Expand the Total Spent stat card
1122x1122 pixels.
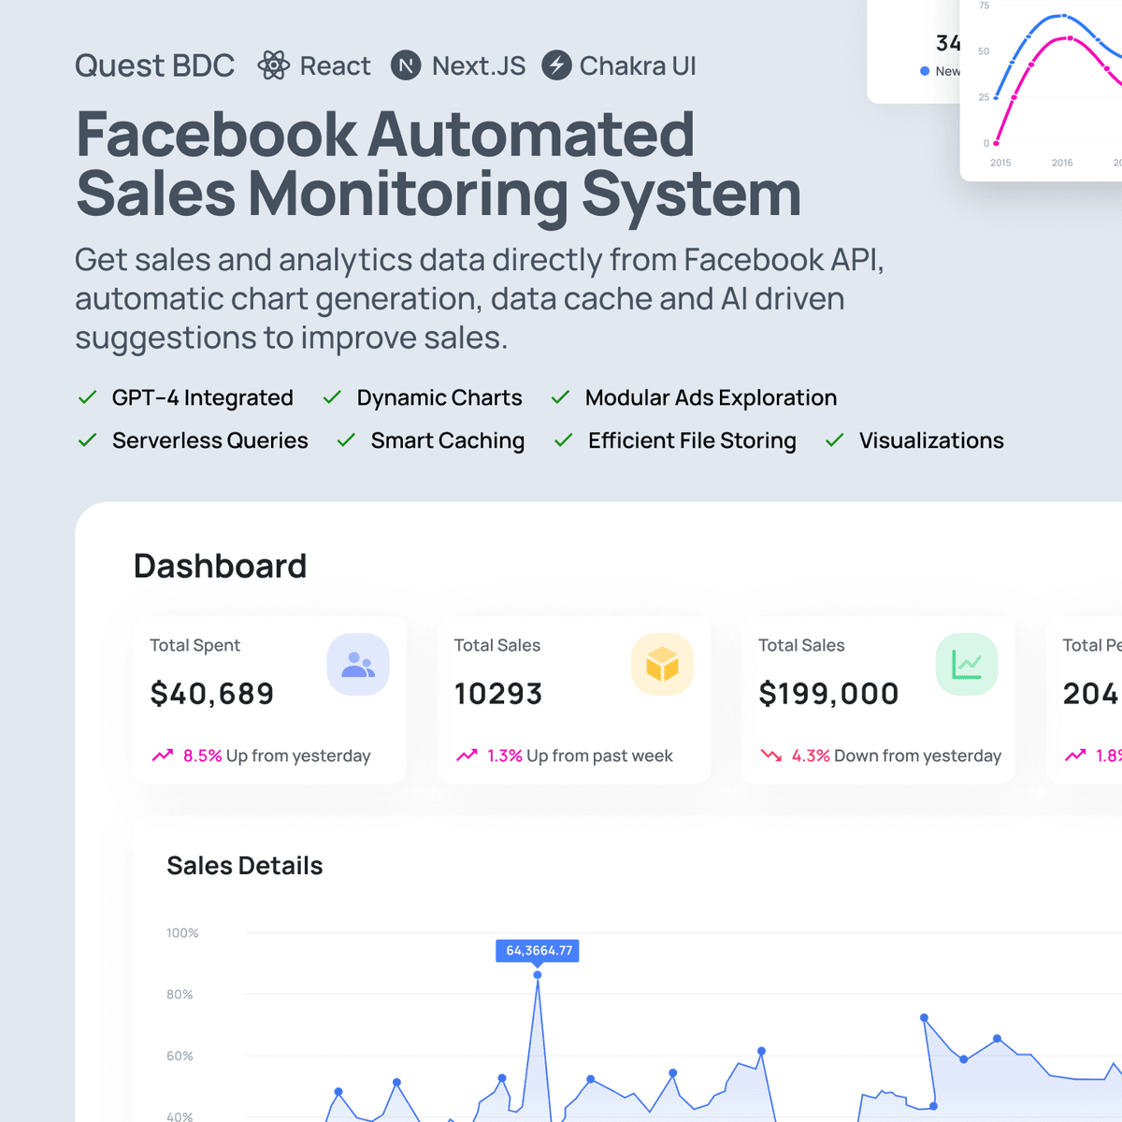pos(269,700)
